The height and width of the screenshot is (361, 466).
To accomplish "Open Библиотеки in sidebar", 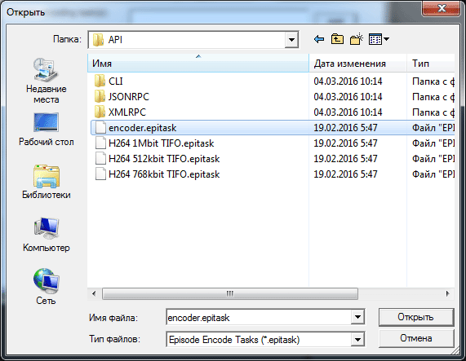I will point(46,182).
